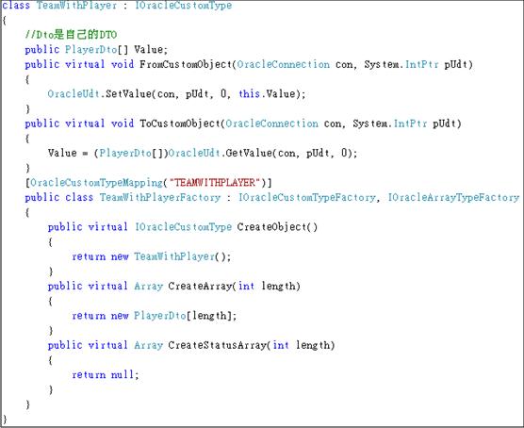Click the IOracleCustomType interface on first line
Screen dimensions: 524x428
pyautogui.click(x=183, y=5)
